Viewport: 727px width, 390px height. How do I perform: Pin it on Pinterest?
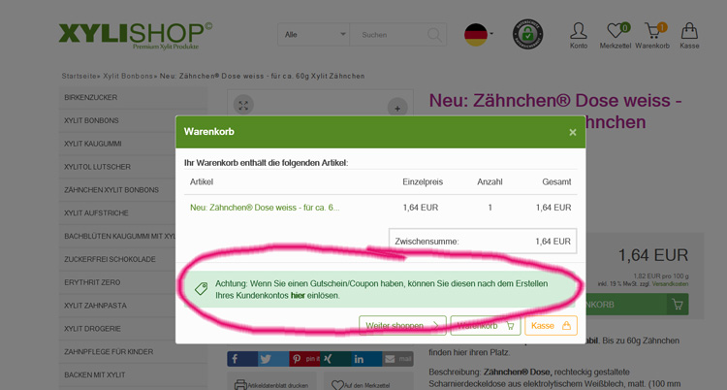click(x=304, y=359)
